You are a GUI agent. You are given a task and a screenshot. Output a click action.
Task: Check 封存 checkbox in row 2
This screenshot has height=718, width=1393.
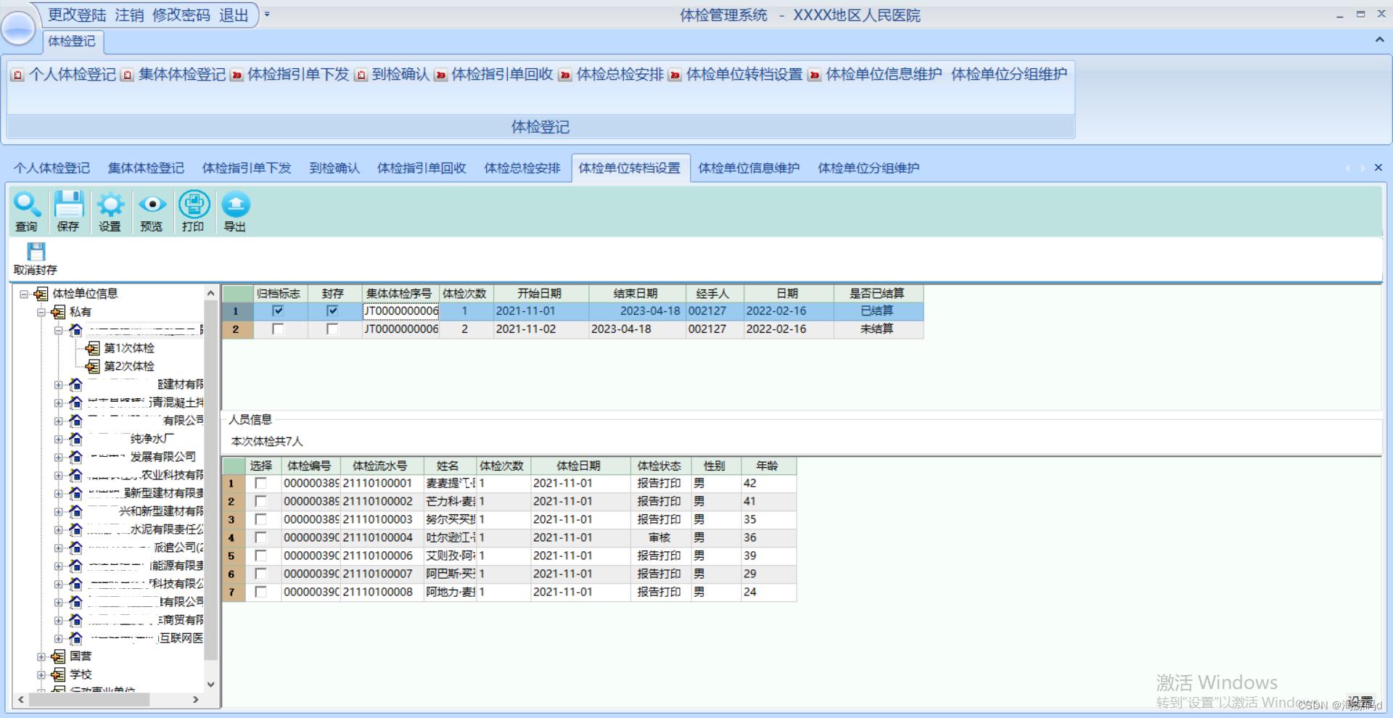[332, 329]
